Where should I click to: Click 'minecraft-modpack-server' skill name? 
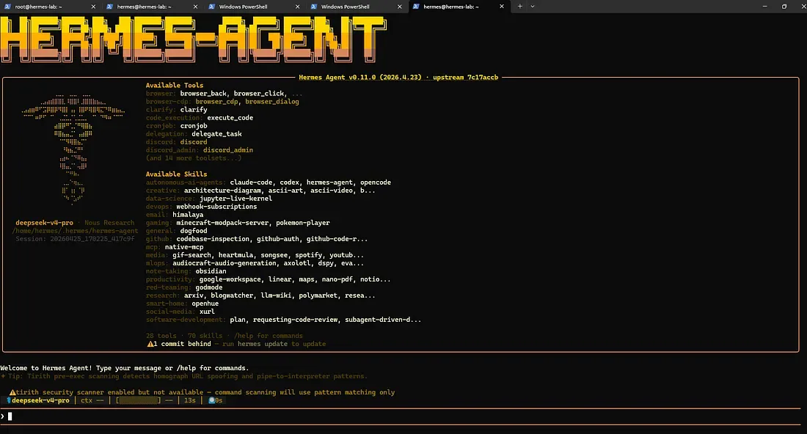[x=222, y=223]
